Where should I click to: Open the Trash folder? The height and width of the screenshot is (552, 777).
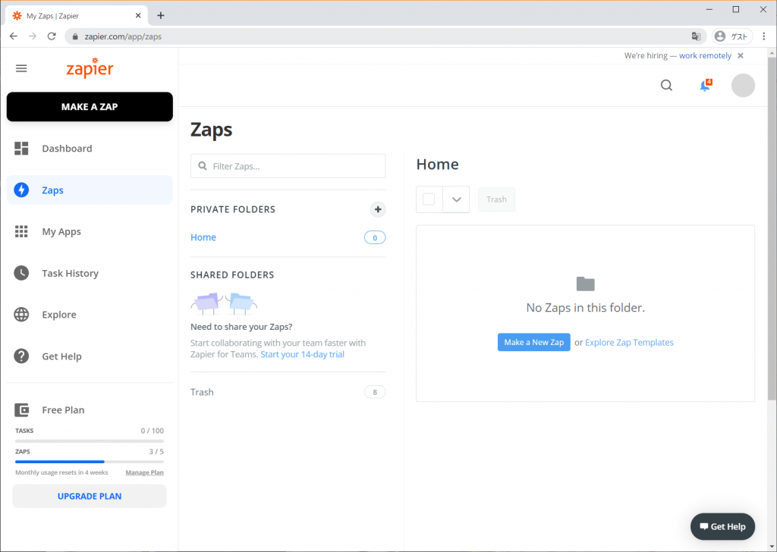pyautogui.click(x=202, y=392)
